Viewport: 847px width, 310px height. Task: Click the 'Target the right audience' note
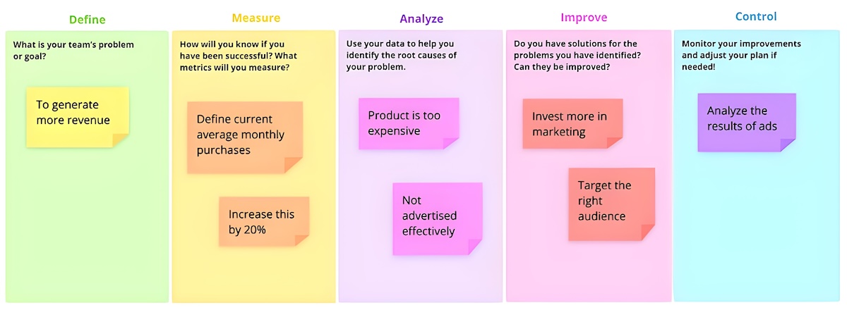611,204
